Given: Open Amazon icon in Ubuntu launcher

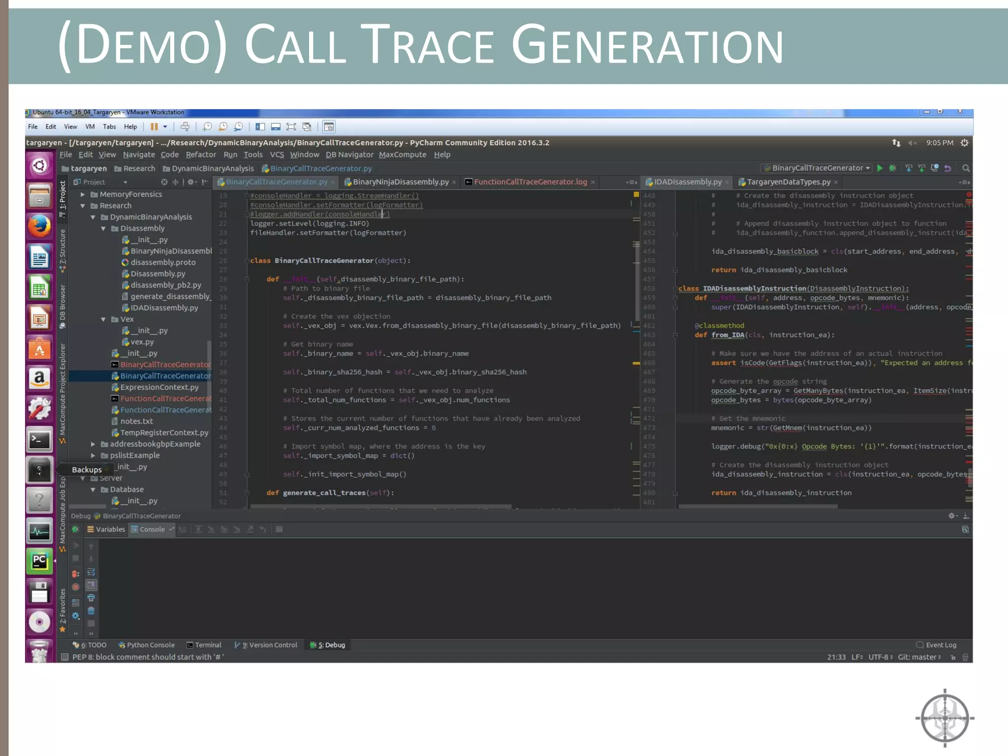Looking at the screenshot, I should [39, 379].
